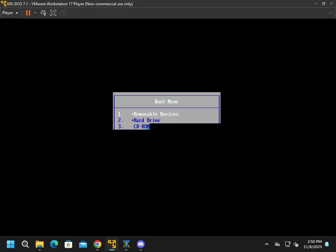
Task: Open Microsoft Store from taskbar
Action: (68, 244)
